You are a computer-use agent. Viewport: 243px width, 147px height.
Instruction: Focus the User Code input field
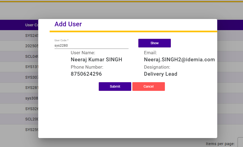(91, 46)
